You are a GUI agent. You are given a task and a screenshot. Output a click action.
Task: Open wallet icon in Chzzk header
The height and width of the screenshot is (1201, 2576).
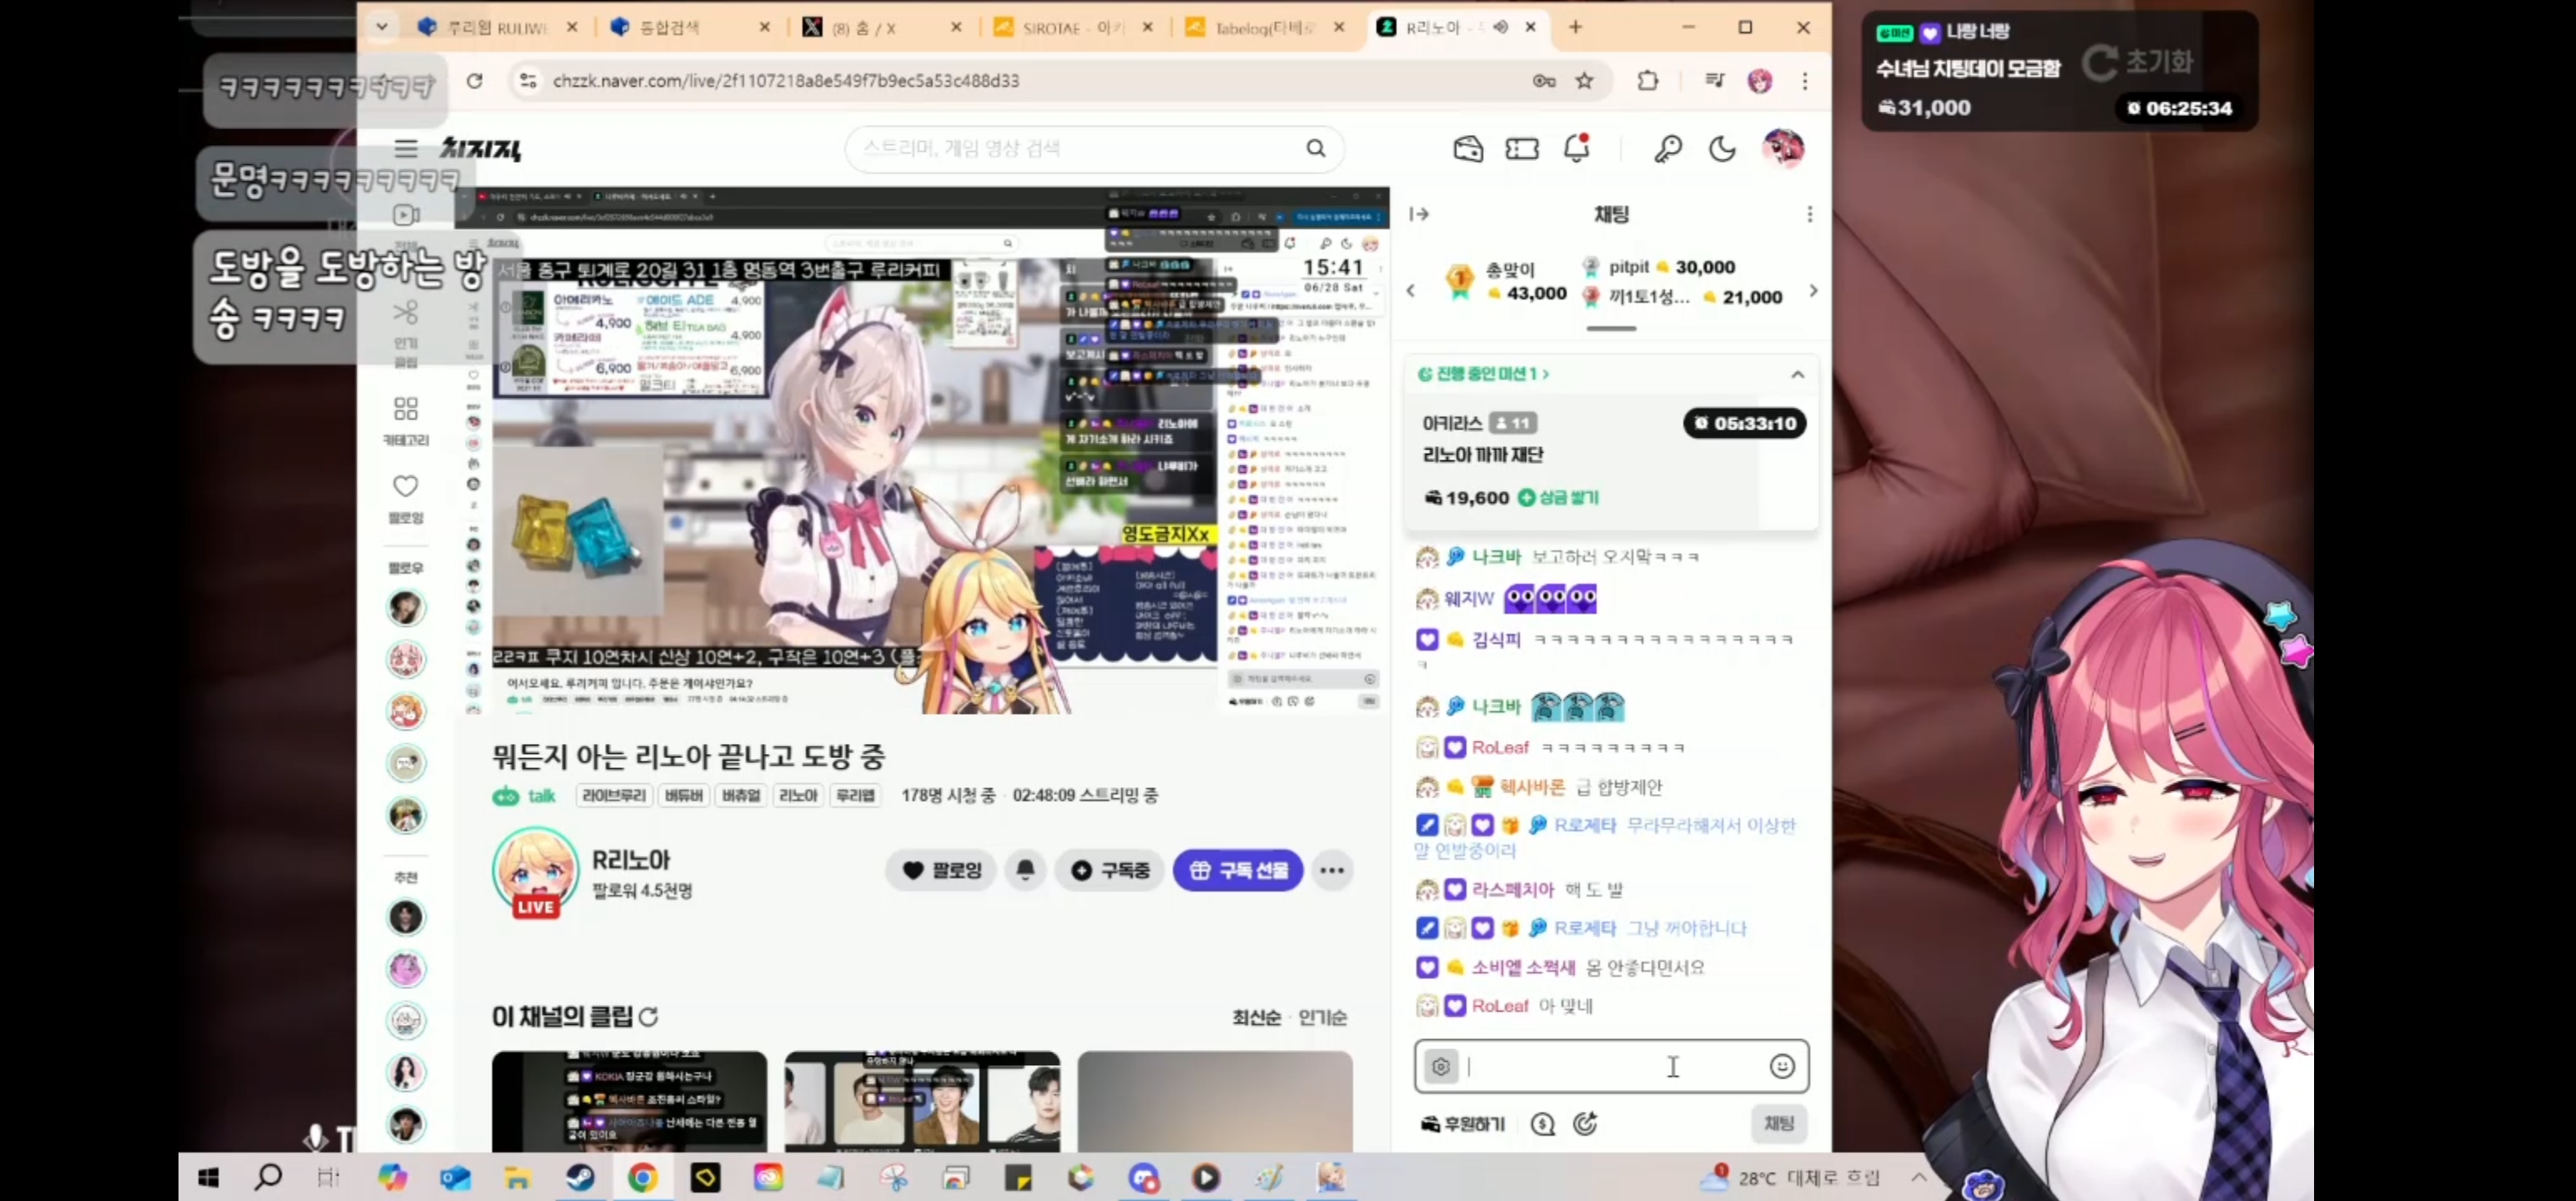(1467, 149)
